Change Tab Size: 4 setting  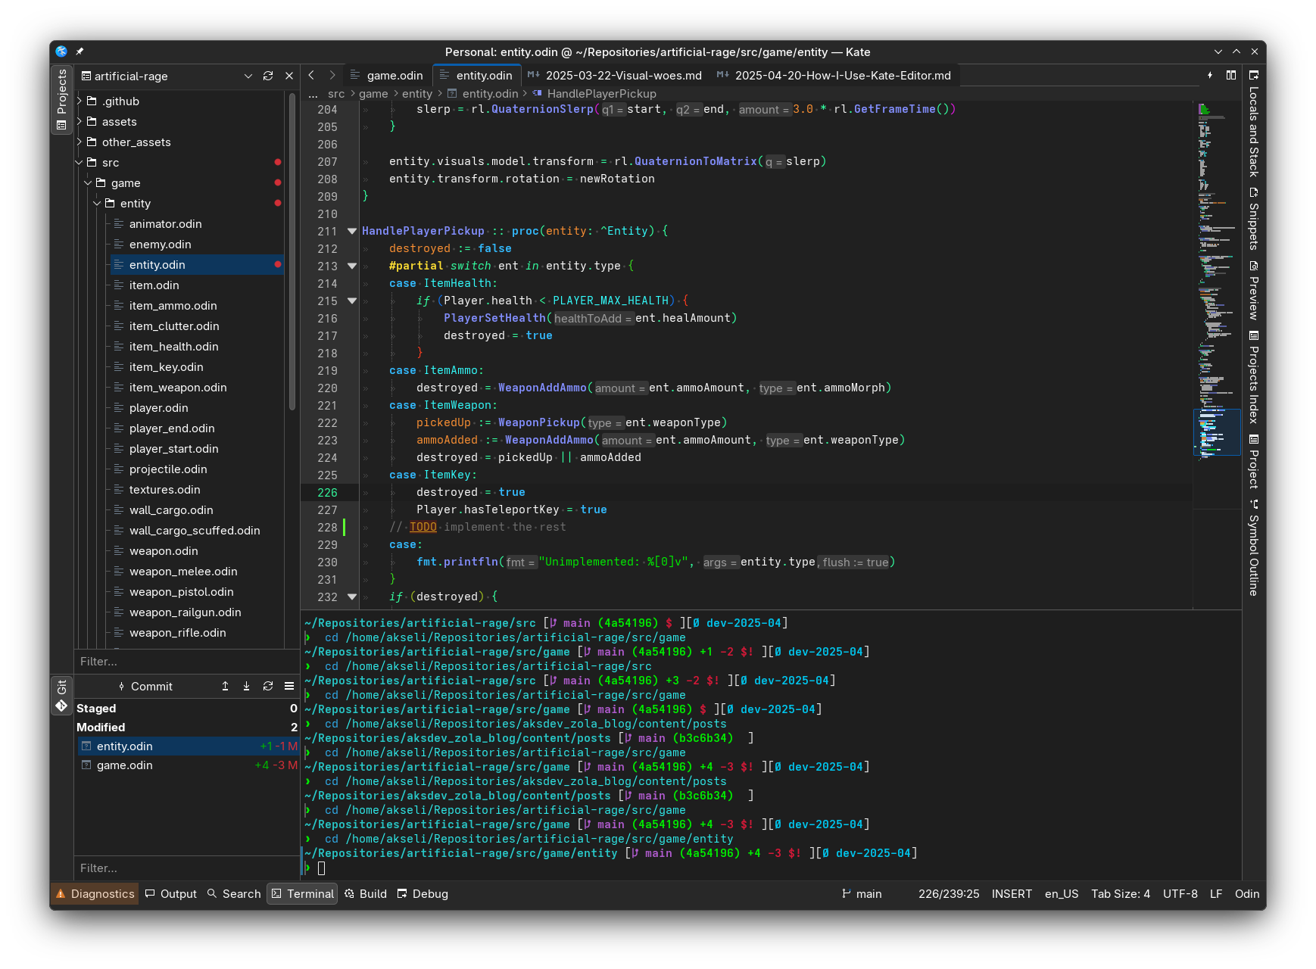tap(1121, 894)
